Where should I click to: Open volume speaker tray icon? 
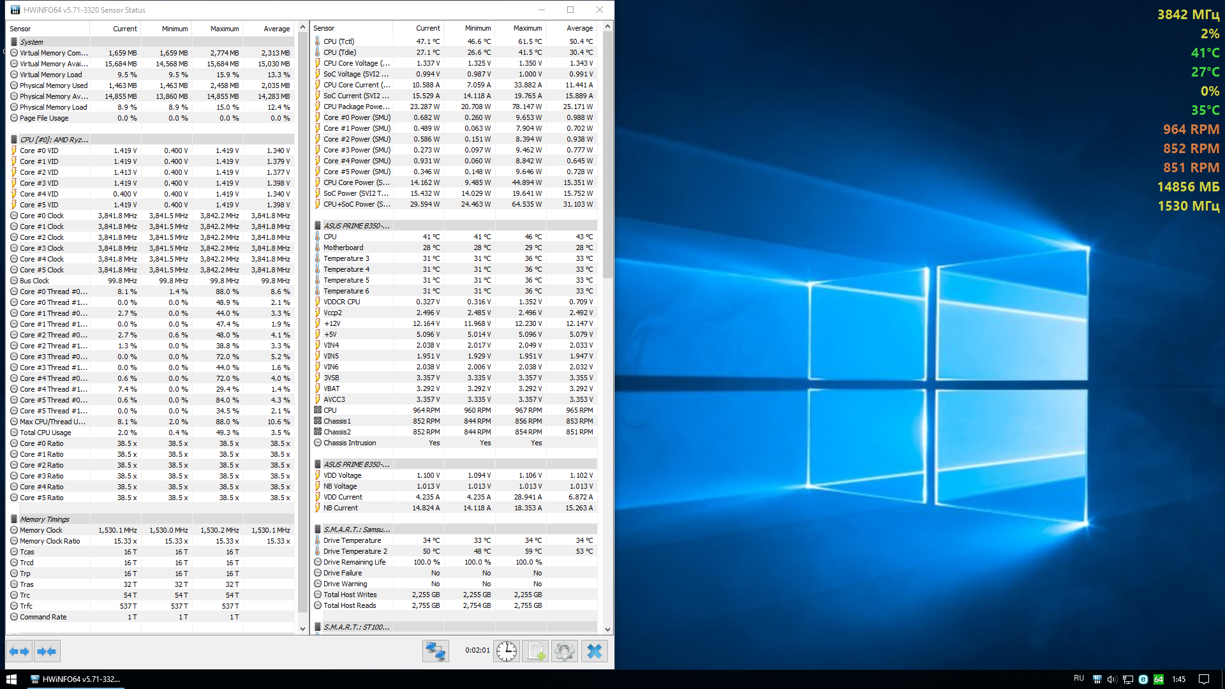(x=1112, y=679)
